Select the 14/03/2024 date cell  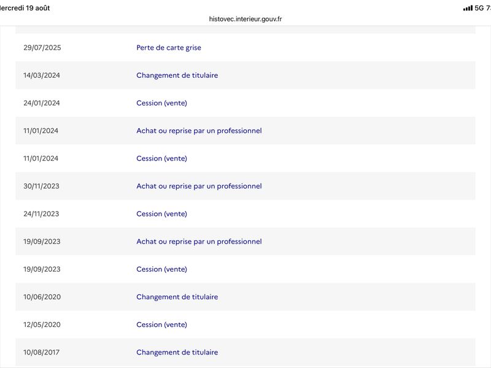pos(42,75)
